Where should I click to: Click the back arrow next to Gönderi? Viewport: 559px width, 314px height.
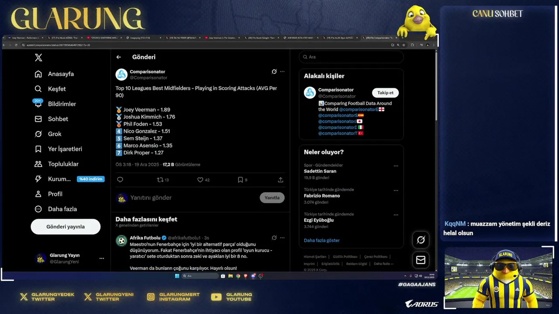[118, 57]
